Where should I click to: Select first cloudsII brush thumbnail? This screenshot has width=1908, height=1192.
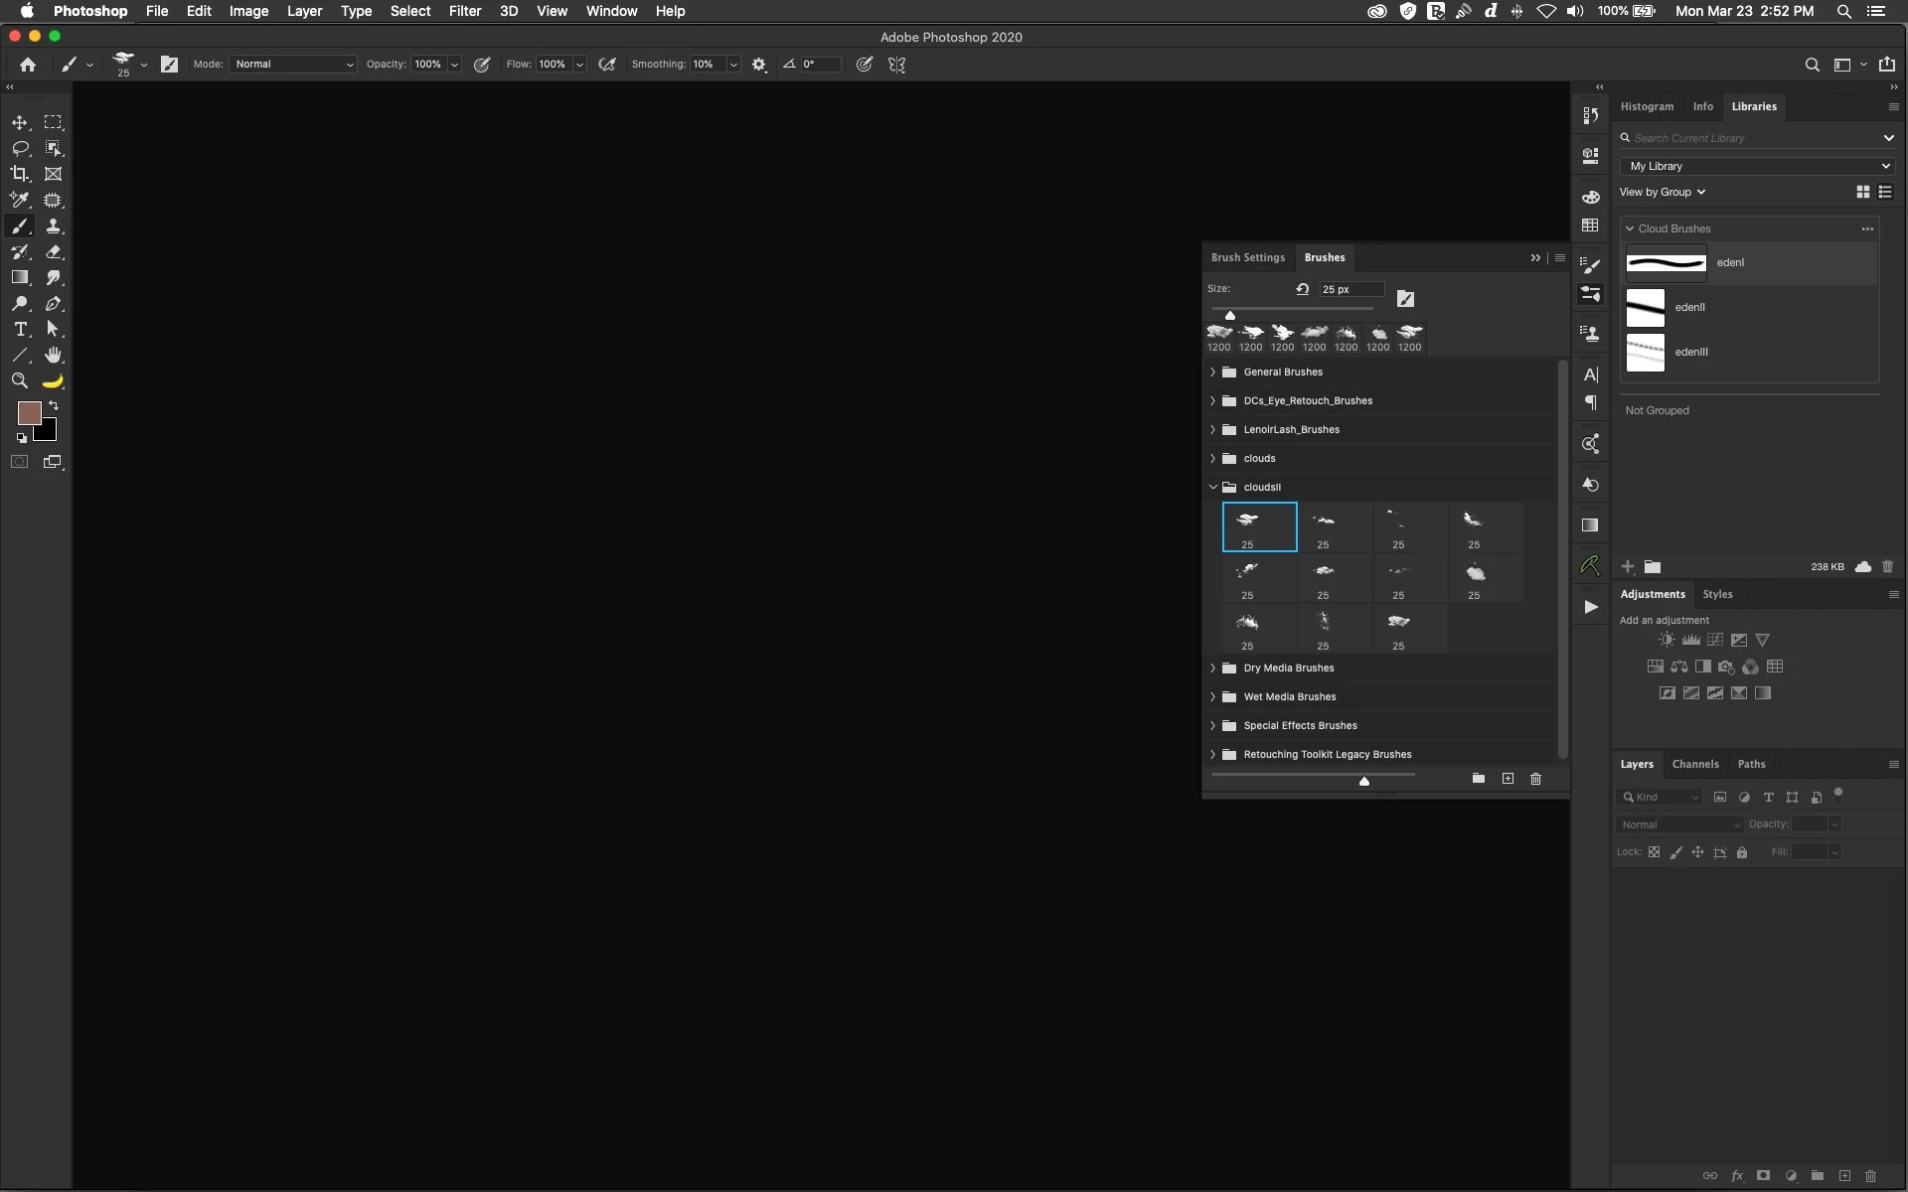click(x=1259, y=526)
